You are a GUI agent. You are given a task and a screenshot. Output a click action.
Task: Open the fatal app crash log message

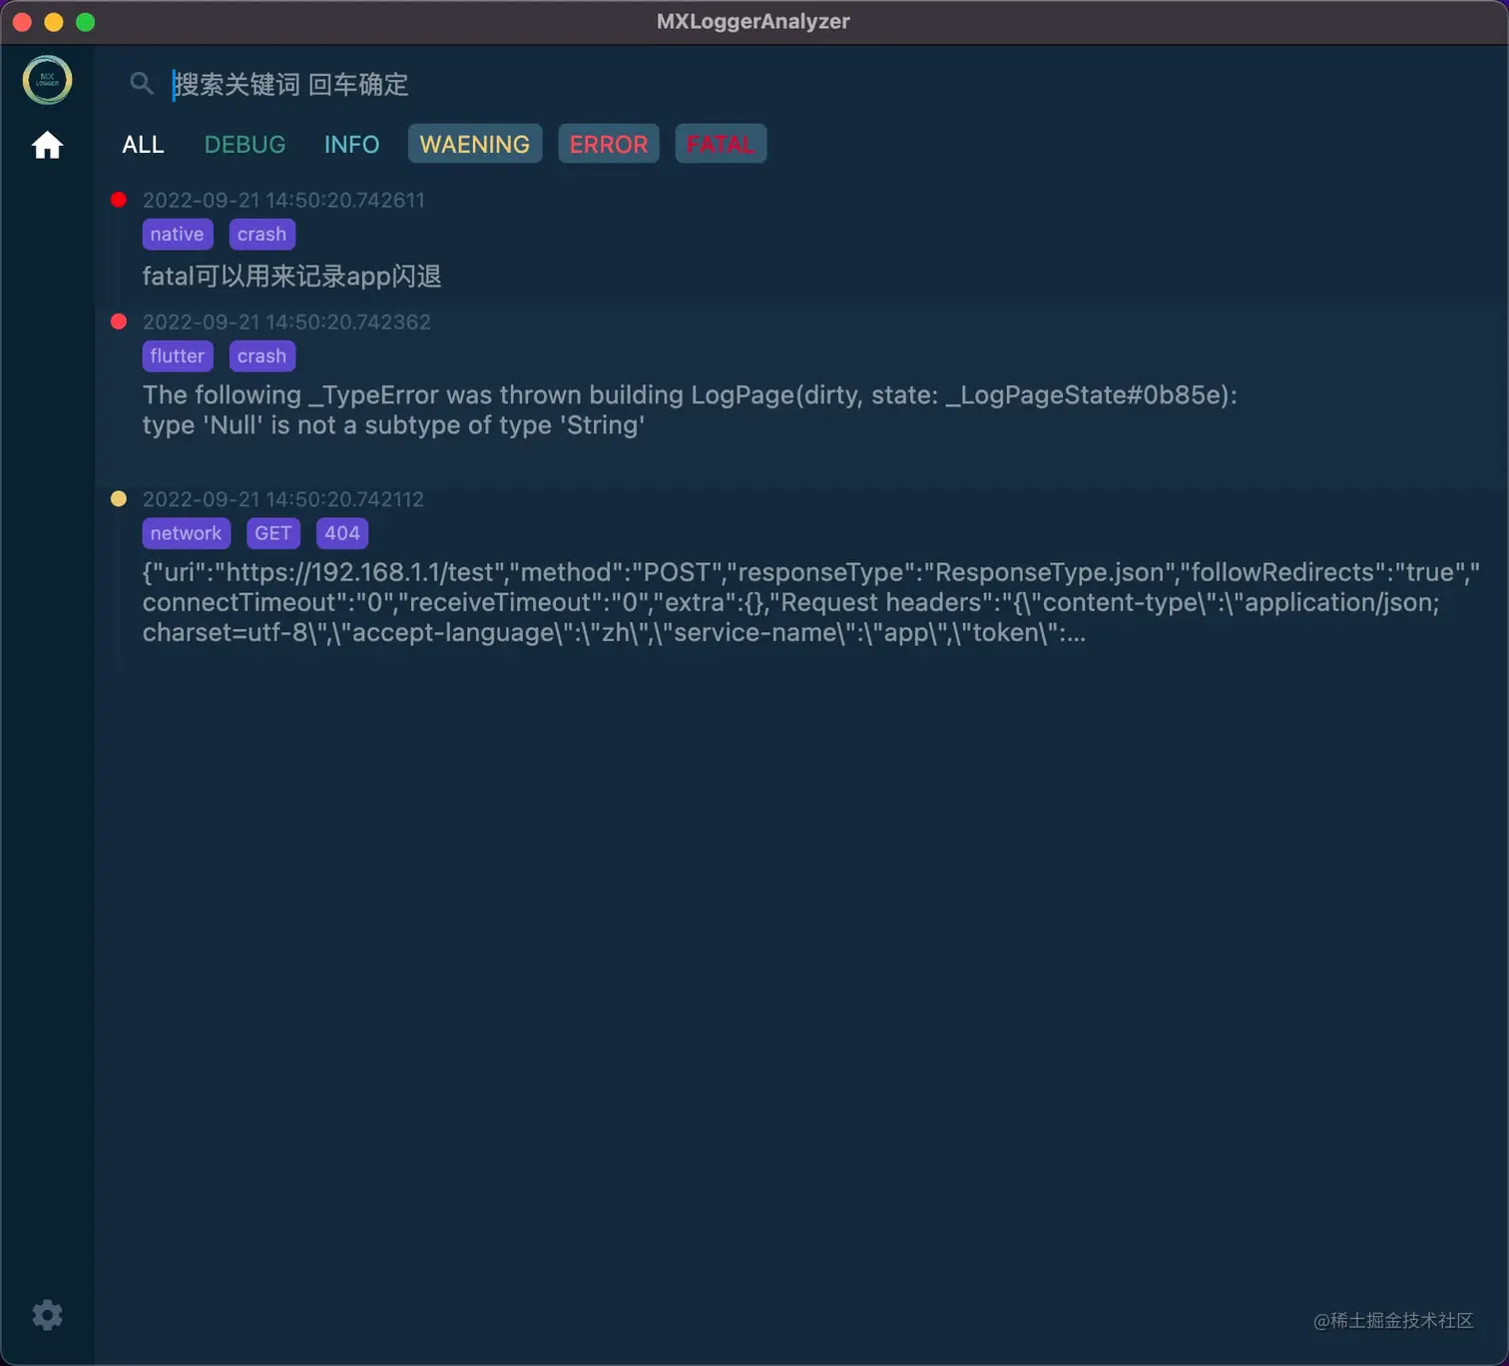292,277
